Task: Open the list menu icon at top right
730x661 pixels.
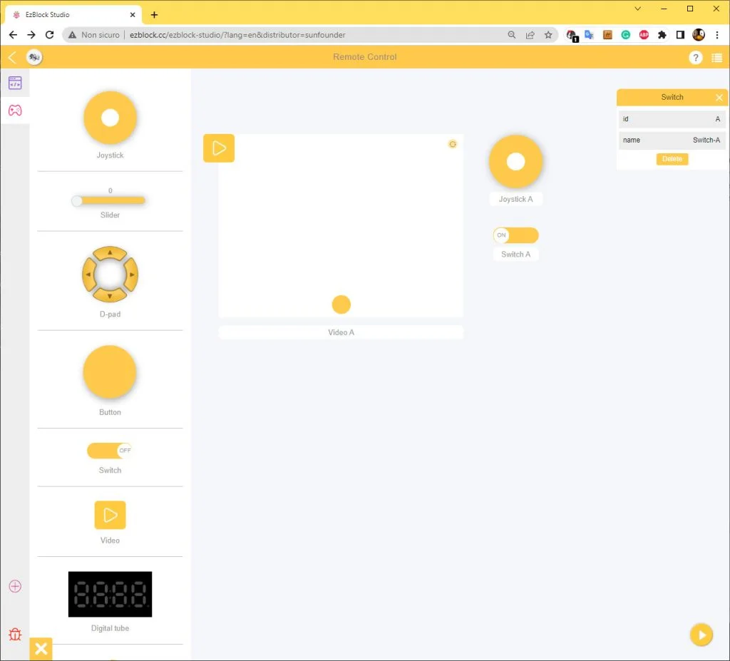Action: (717, 58)
